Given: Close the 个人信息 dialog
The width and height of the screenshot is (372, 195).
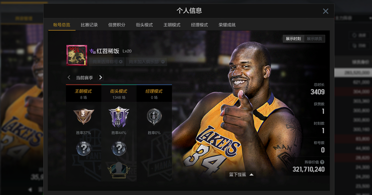Looking at the screenshot, I should [325, 11].
